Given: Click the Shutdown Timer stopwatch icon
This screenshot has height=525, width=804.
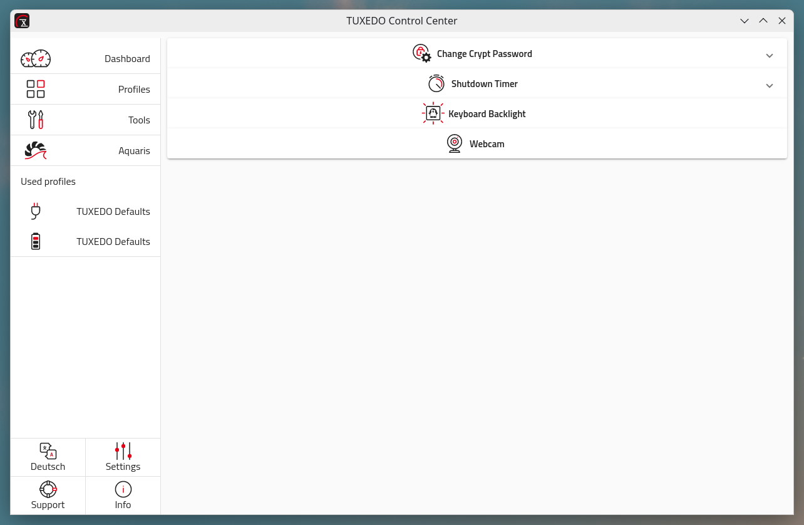Looking at the screenshot, I should (x=436, y=83).
